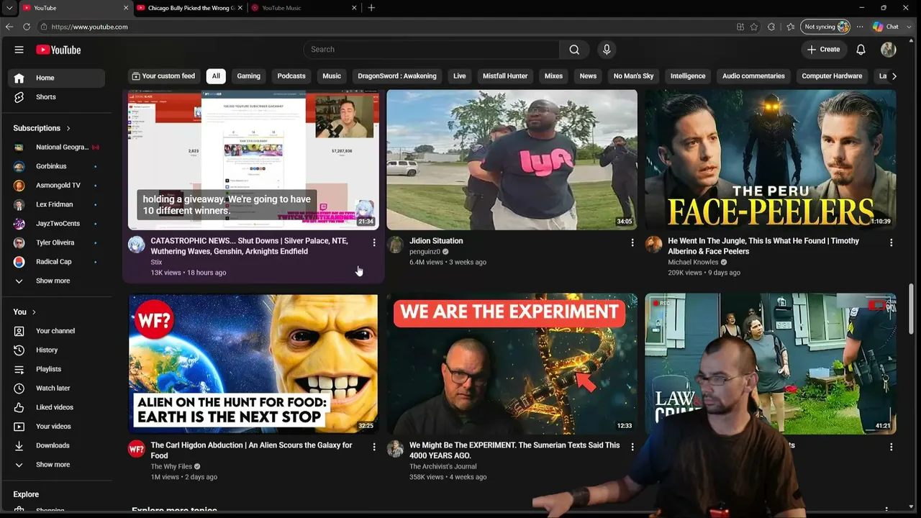Favorite this page with the star icon
This screenshot has height=518, width=921.
coord(754,27)
